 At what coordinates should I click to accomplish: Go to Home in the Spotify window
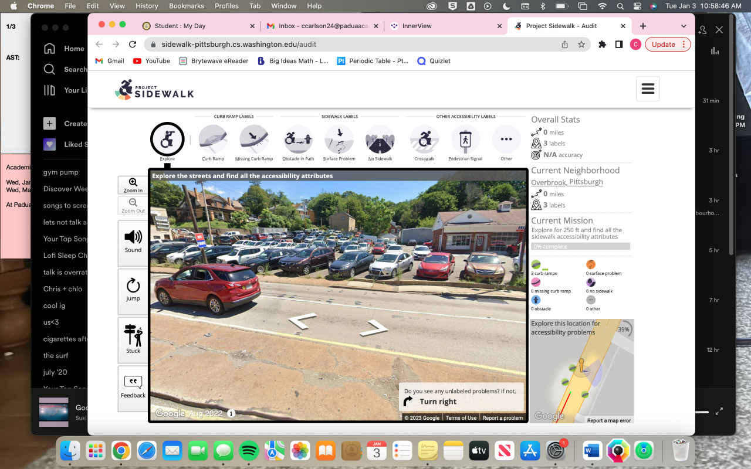tap(64, 49)
